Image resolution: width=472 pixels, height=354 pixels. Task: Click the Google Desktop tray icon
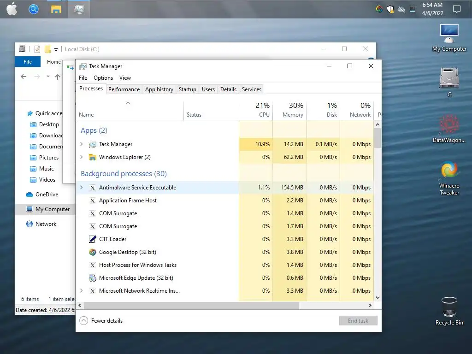(379, 9)
